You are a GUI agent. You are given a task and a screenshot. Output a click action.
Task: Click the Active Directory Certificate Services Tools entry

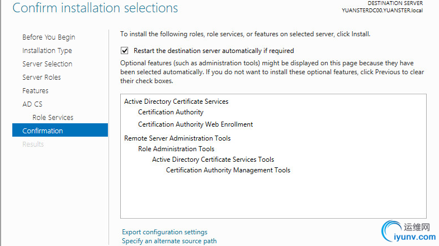[213, 160]
